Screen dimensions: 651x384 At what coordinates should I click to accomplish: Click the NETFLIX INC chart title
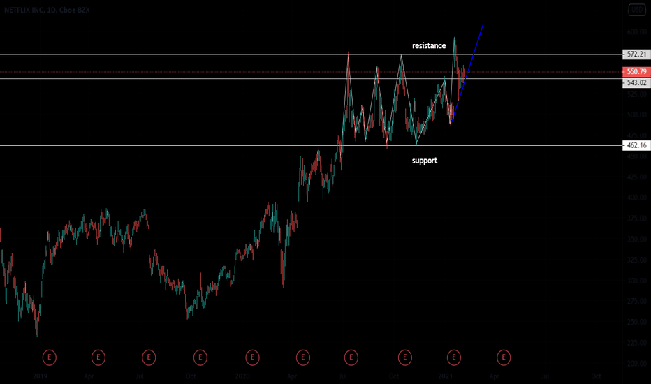click(47, 10)
